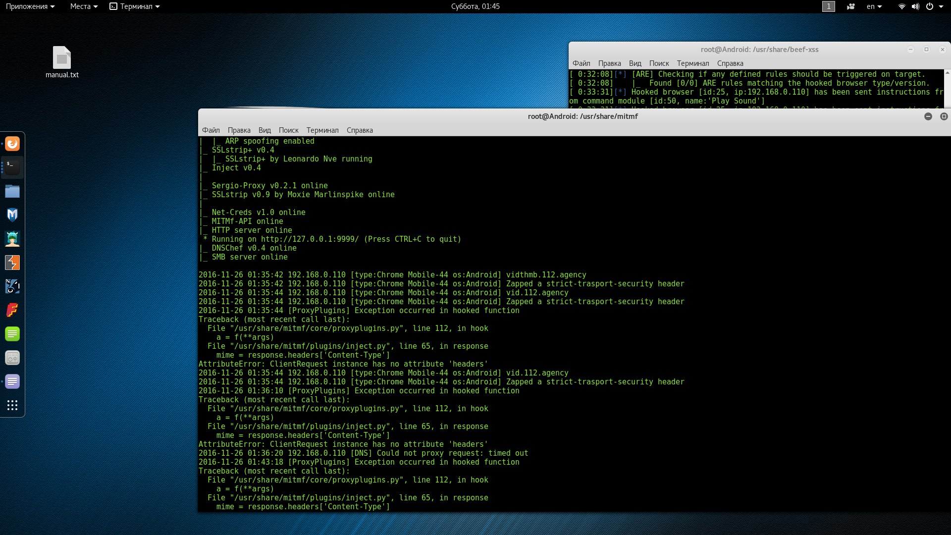Open Faraday red F icon
Image resolution: width=951 pixels, height=535 pixels.
pos(12,310)
